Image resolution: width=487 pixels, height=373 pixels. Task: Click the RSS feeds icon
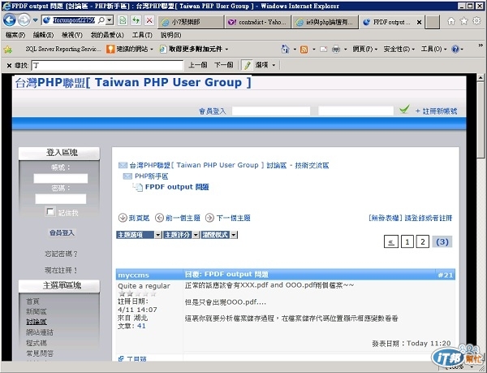tap(304, 49)
